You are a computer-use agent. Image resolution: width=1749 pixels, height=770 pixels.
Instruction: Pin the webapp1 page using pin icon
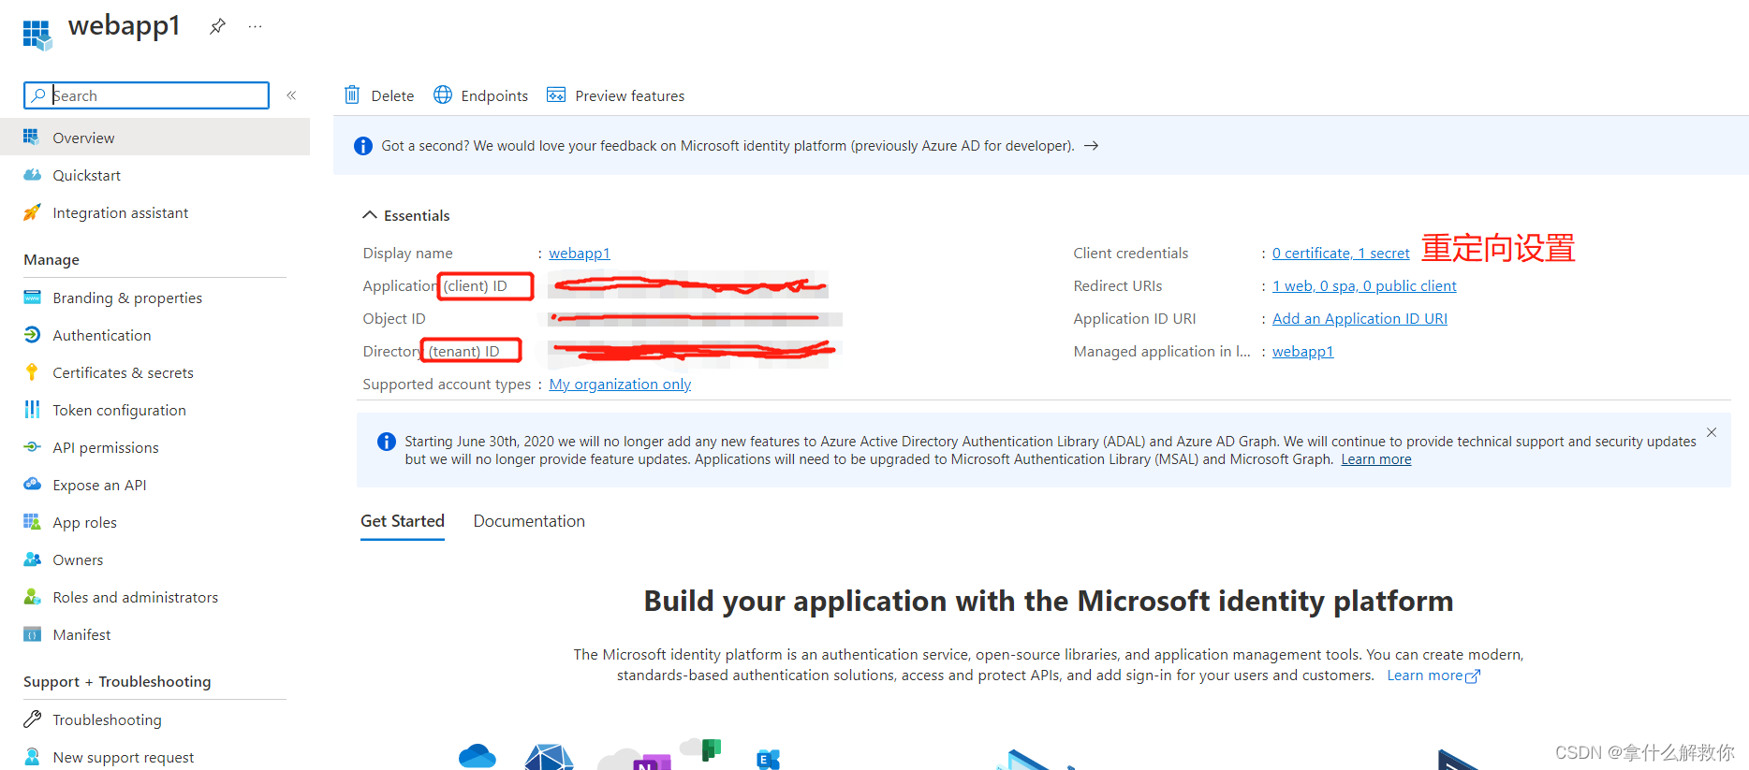point(217,26)
